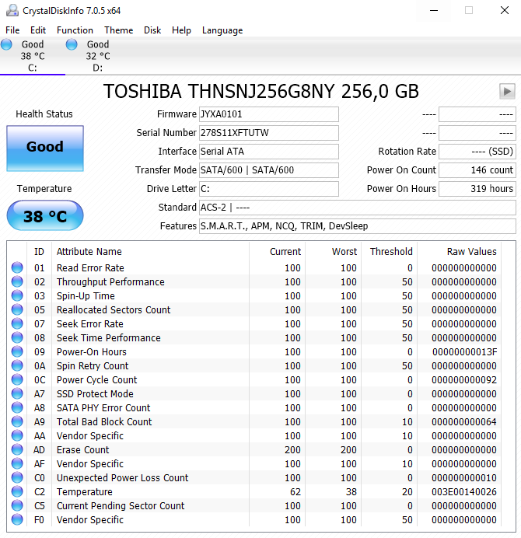
Task: Close the CrystalDiskInfo window
Action: coord(504,11)
